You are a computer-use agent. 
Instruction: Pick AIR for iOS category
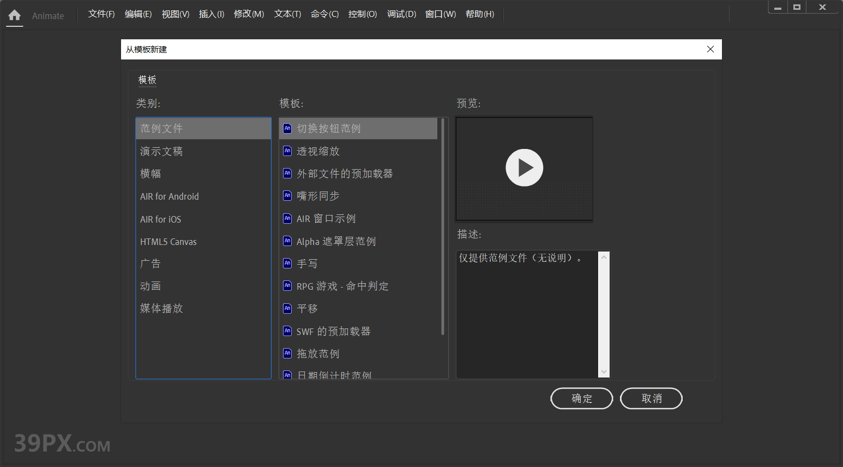(203, 219)
